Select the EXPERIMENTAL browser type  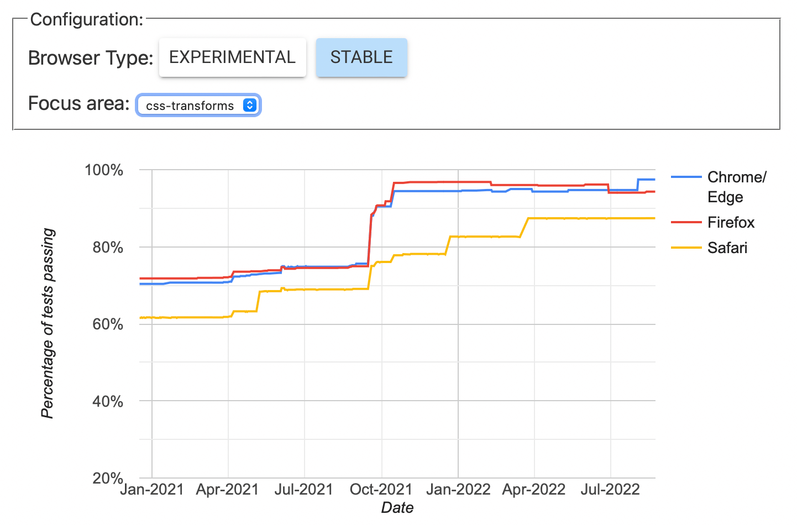click(232, 57)
